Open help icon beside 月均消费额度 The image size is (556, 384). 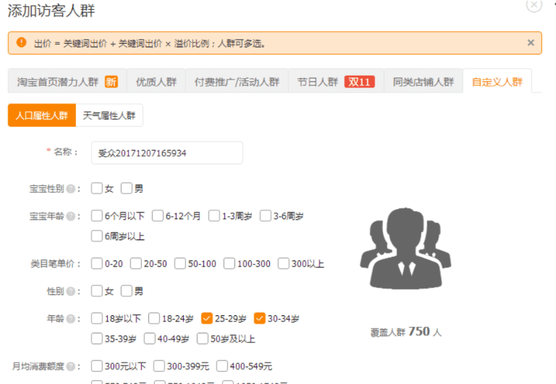coord(70,367)
